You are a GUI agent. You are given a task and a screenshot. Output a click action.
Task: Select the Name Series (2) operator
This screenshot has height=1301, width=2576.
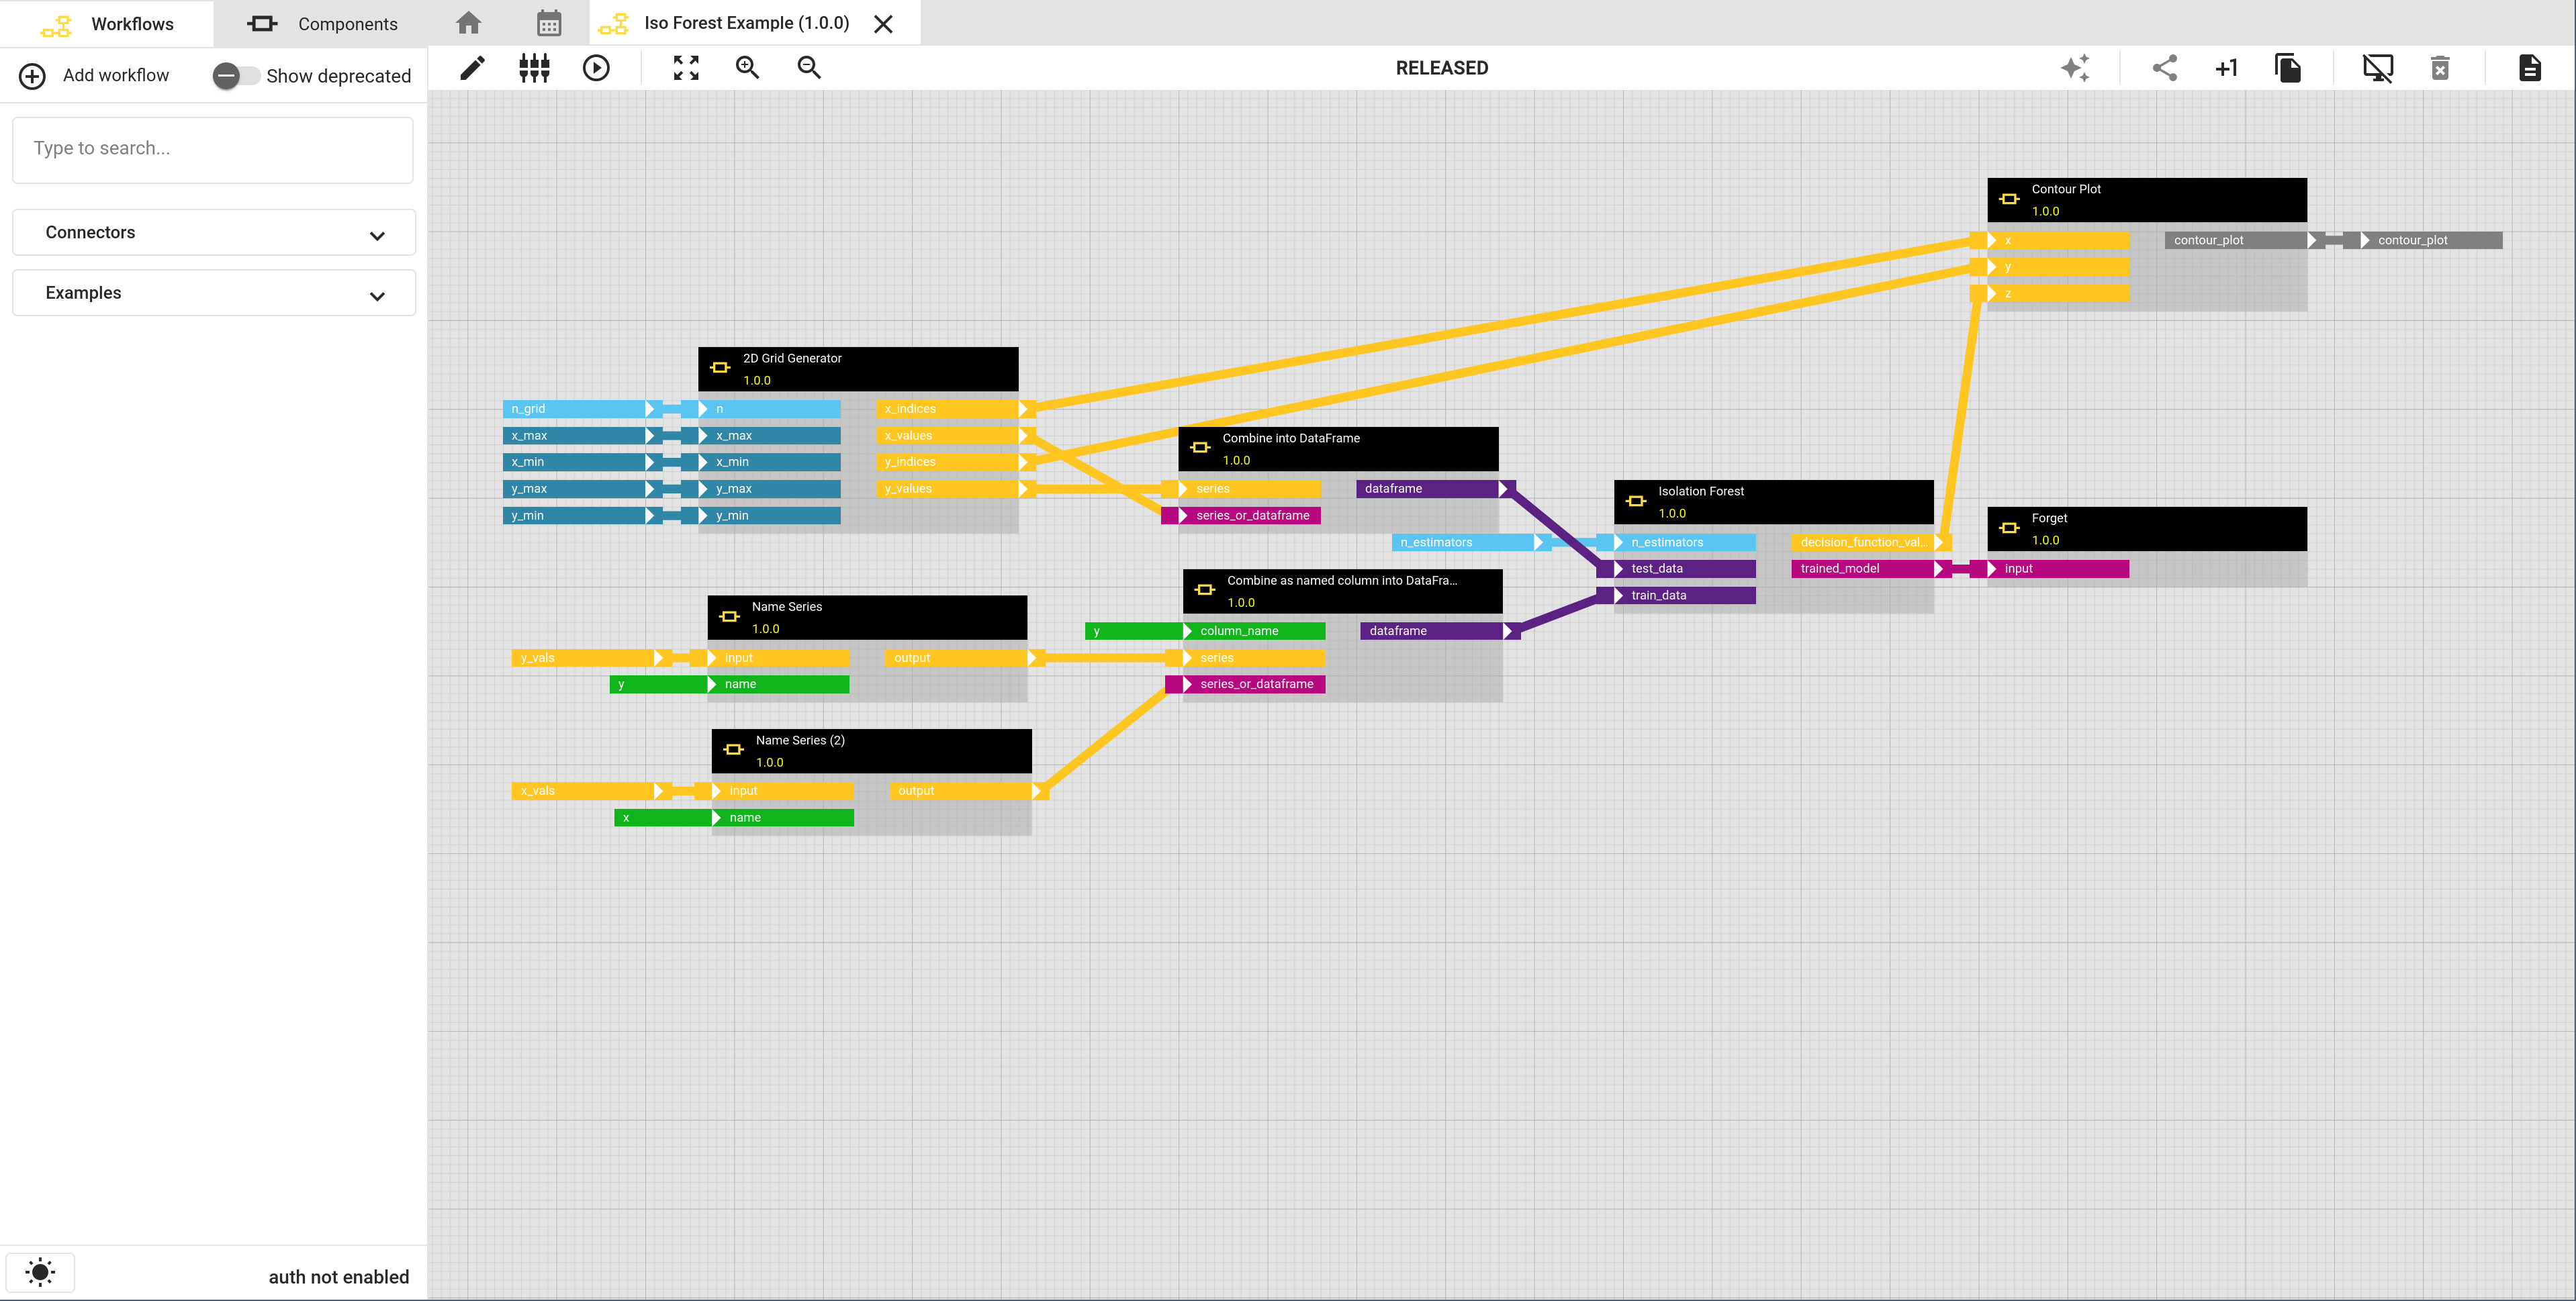click(871, 751)
